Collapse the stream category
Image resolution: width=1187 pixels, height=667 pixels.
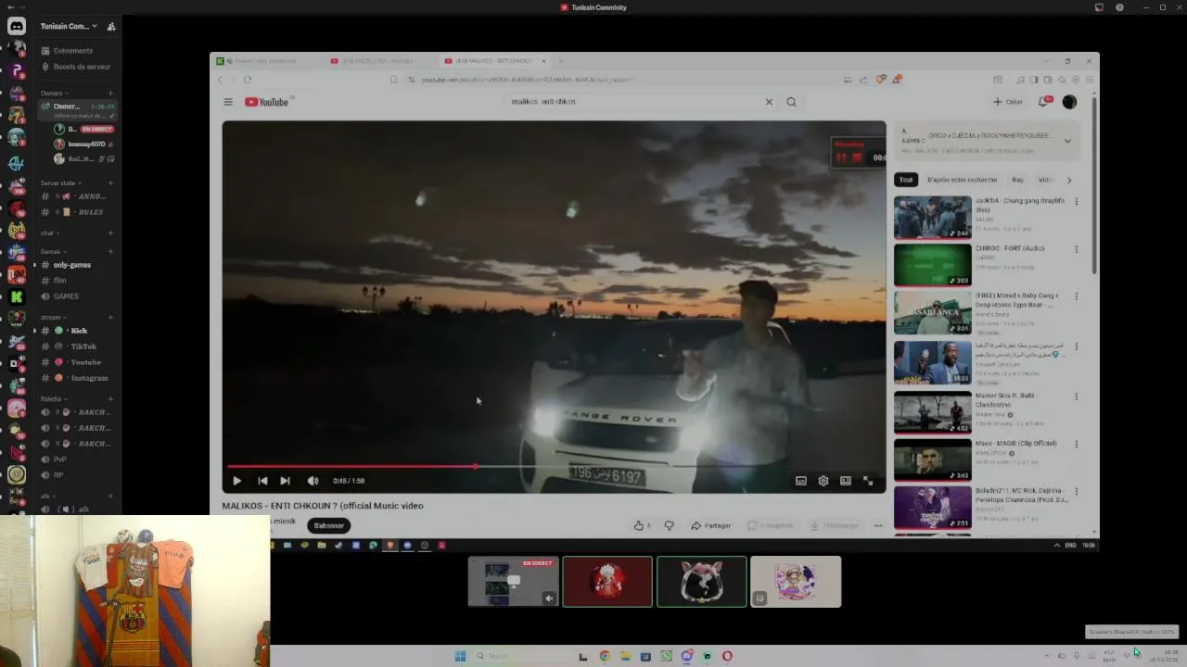point(52,317)
